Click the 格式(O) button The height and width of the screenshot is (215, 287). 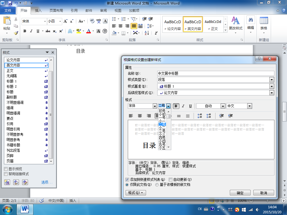tap(136, 193)
